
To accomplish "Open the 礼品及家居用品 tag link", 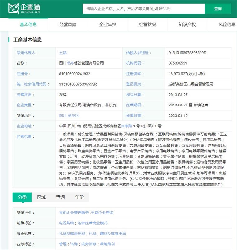I will [72, 233].
